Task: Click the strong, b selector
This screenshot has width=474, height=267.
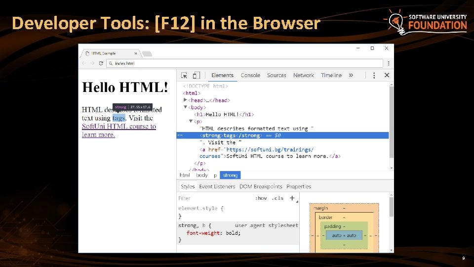Action: coord(192,225)
